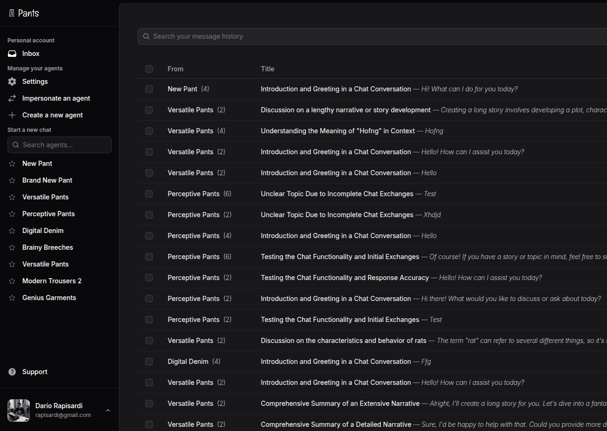Image resolution: width=607 pixels, height=431 pixels.
Task: Select Perceptive Pants in the agent list
Action: coord(48,213)
